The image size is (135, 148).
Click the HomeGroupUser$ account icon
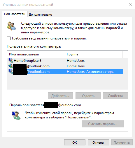click(x=11, y=60)
